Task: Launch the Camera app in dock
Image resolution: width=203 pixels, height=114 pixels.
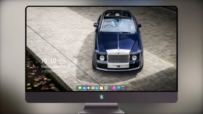Action: (123, 88)
